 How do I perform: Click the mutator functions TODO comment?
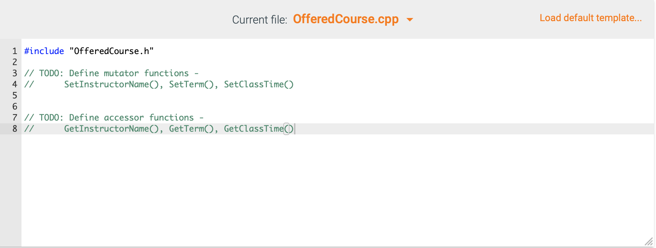(x=111, y=73)
